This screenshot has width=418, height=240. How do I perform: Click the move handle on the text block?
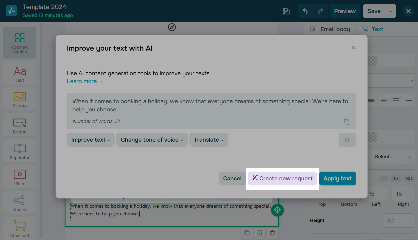coord(277,210)
